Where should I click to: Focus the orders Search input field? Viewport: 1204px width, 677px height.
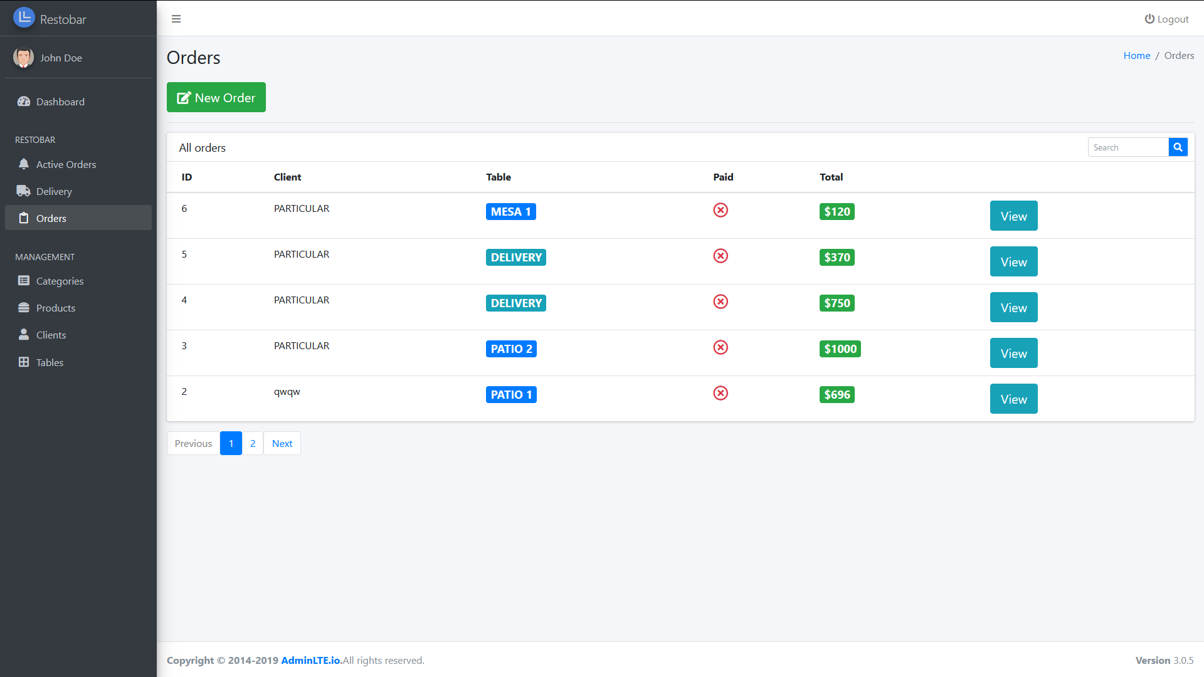[1127, 147]
